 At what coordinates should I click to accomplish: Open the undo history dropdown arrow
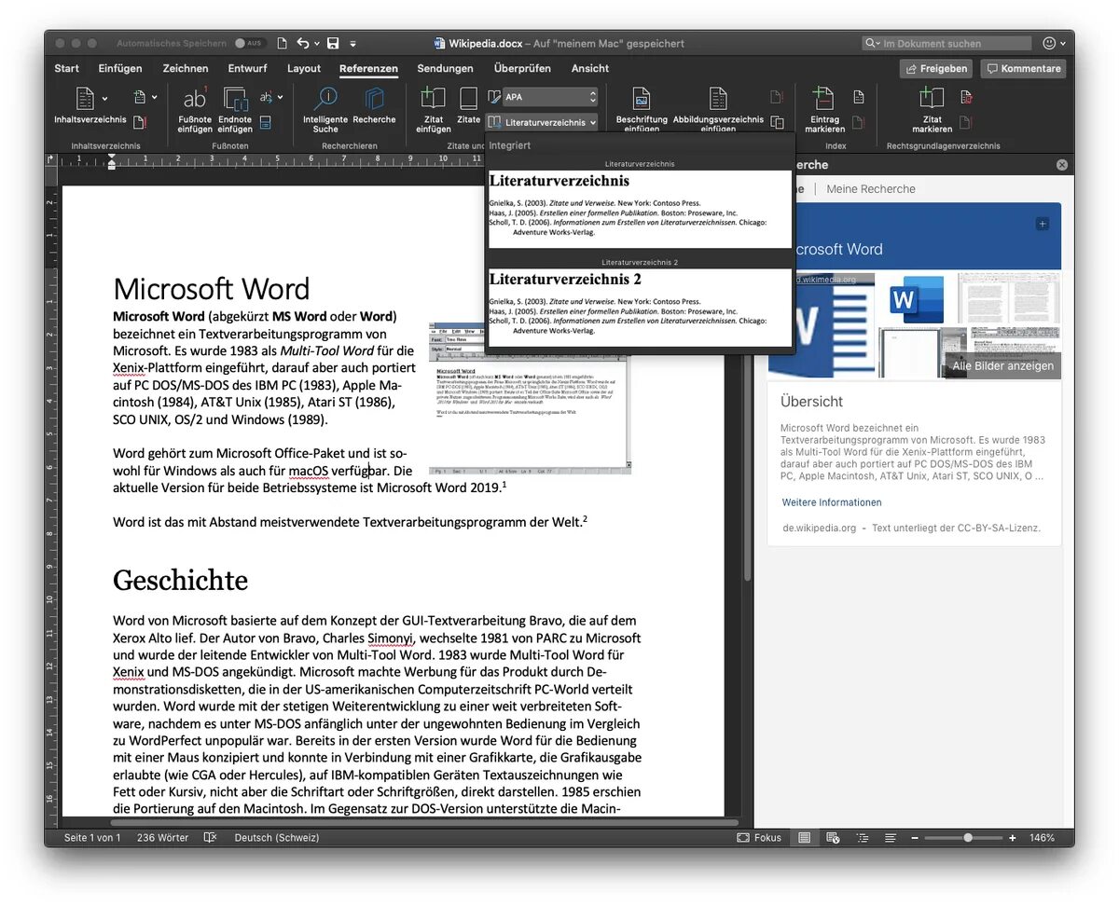(316, 43)
